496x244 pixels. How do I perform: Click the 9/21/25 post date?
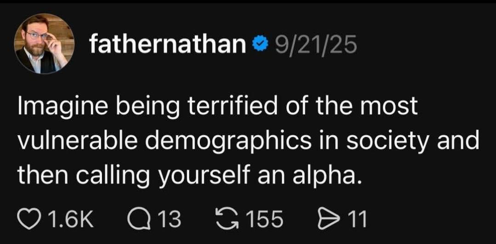[315, 44]
